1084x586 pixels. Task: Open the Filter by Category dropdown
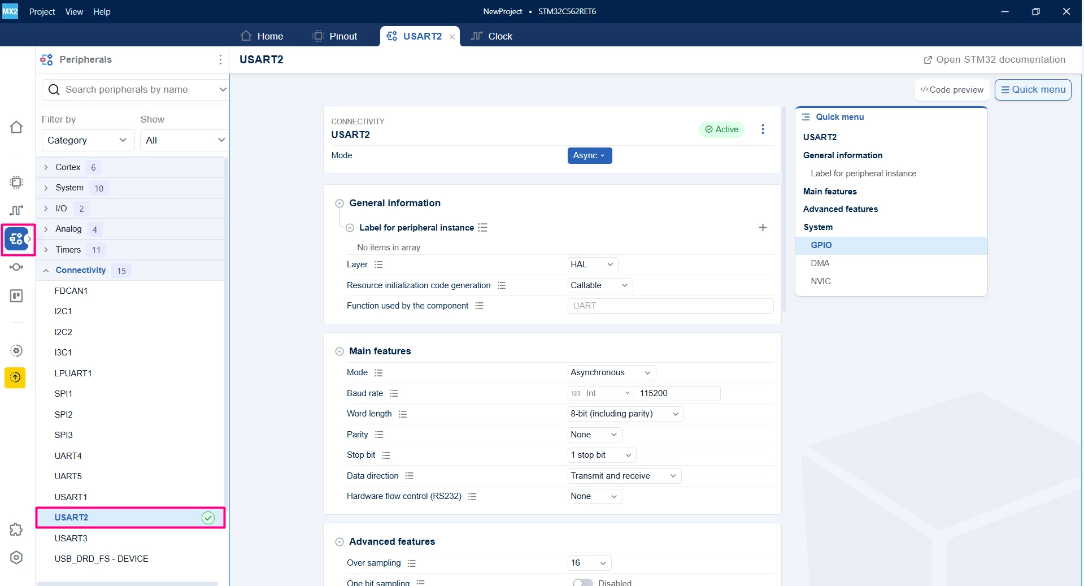point(88,140)
